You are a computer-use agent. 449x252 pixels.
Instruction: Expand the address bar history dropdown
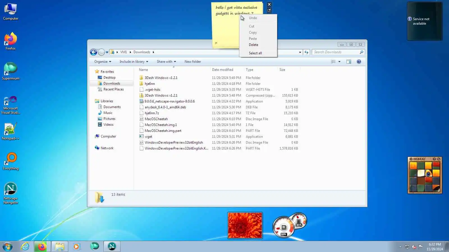(x=300, y=52)
